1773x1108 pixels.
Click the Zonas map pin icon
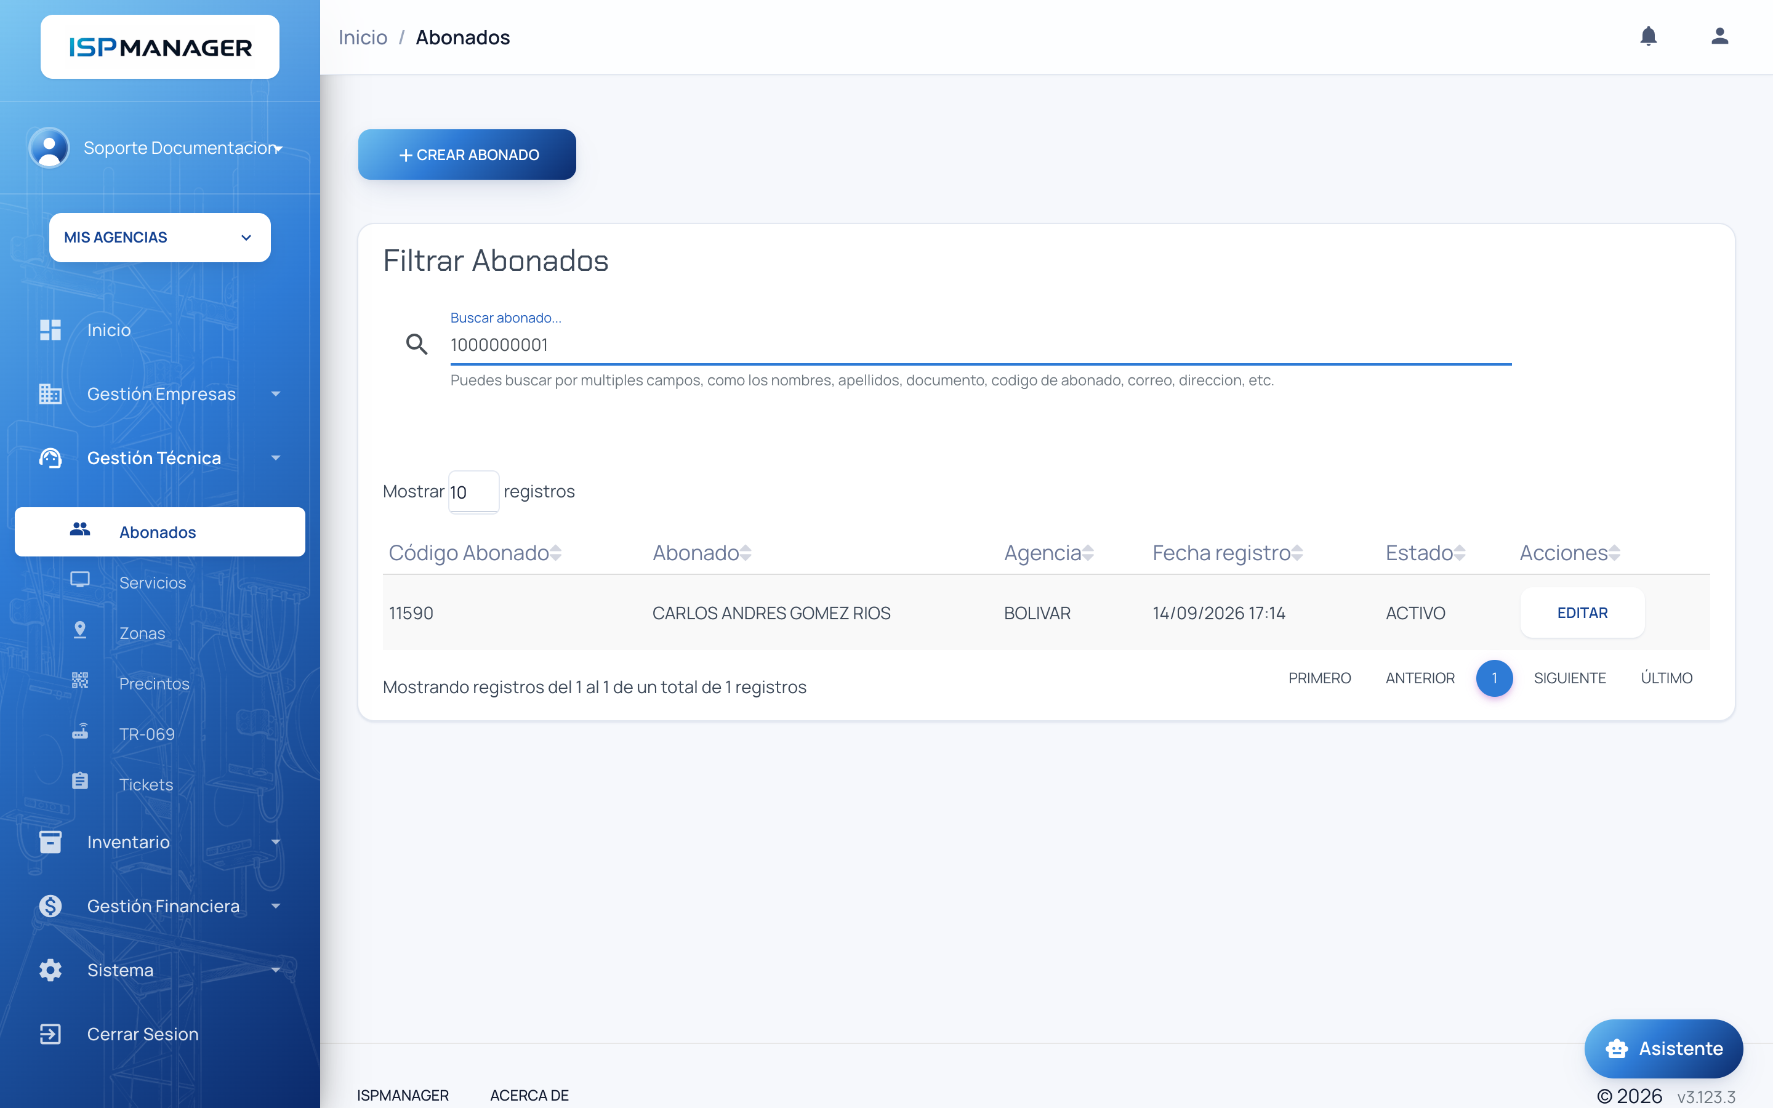tap(80, 630)
